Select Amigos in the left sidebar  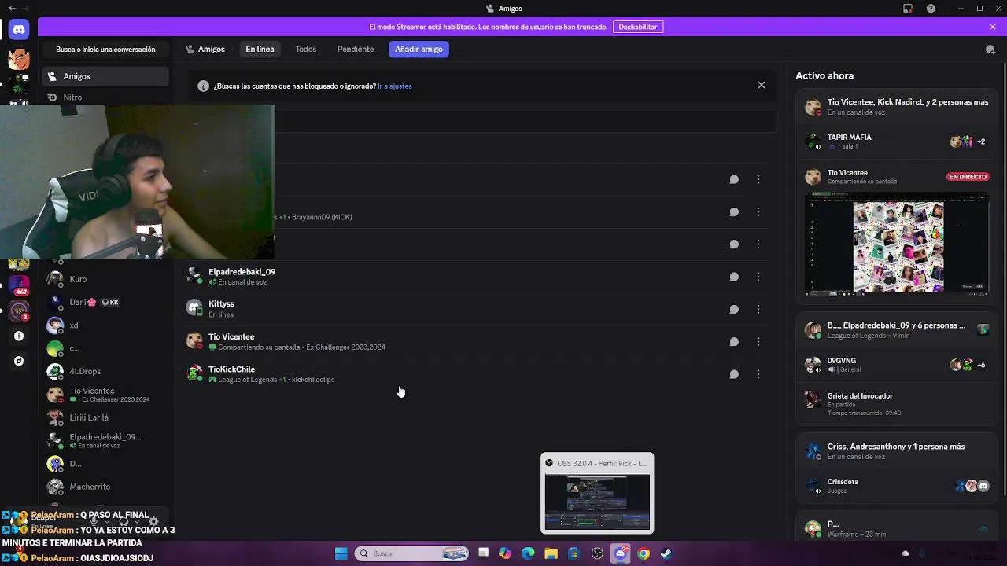[105, 76]
